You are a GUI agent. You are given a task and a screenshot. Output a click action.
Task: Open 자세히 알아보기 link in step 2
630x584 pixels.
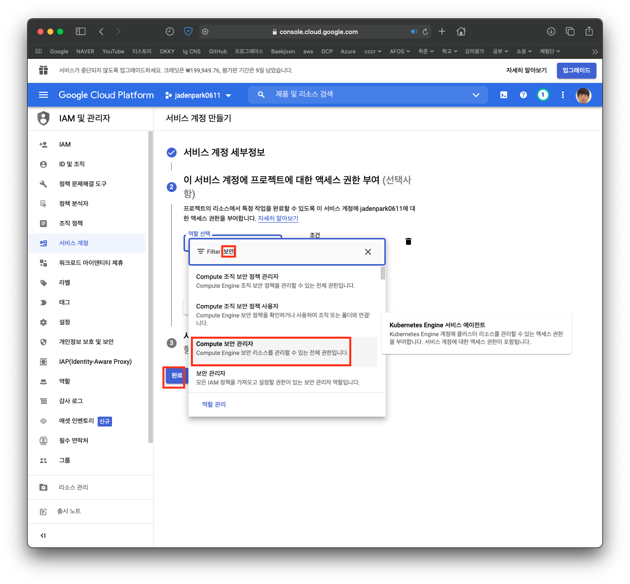pos(278,218)
